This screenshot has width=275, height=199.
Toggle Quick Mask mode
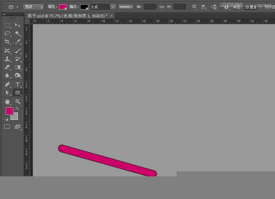pyautogui.click(x=7, y=127)
